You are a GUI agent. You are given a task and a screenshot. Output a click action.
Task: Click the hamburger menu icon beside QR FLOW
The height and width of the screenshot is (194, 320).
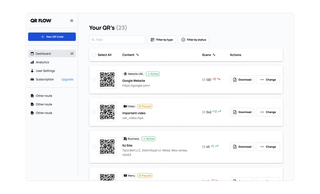[71, 20]
